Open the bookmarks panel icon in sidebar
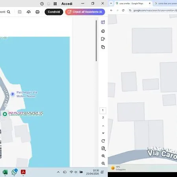177x177 pixels. point(103,39)
